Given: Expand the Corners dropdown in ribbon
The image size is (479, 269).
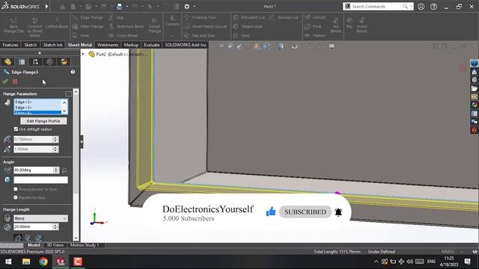Looking at the screenshot, I should (x=172, y=37).
